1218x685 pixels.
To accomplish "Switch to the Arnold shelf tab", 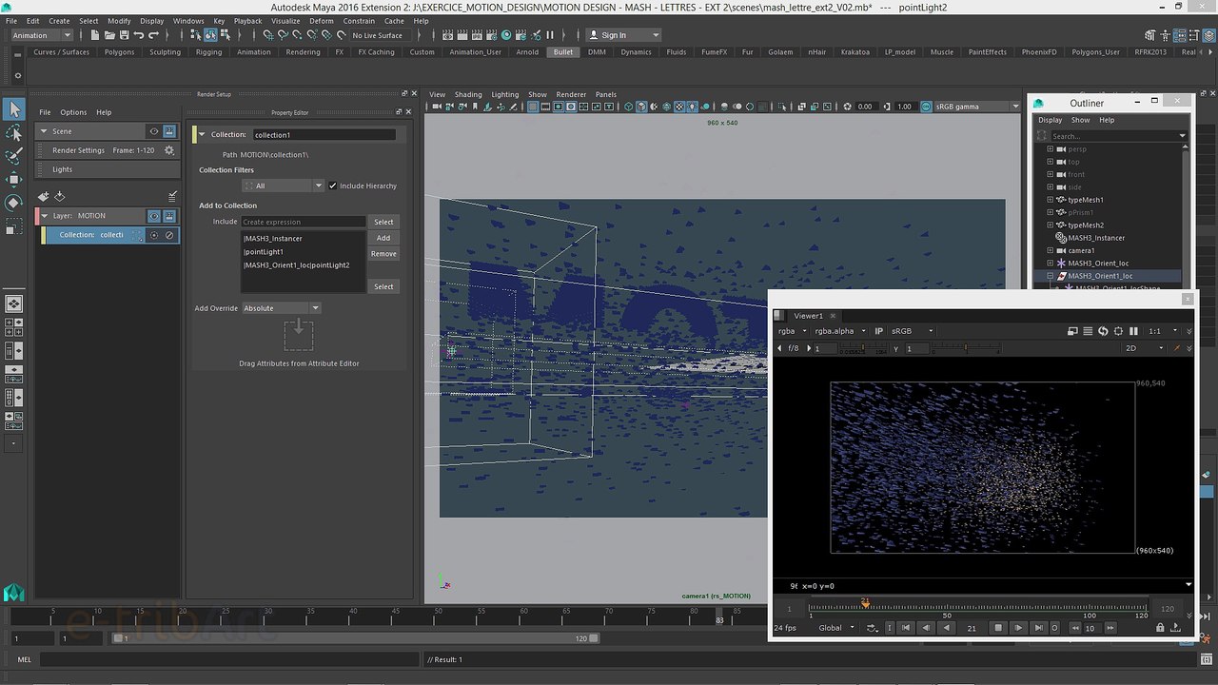I will point(527,52).
